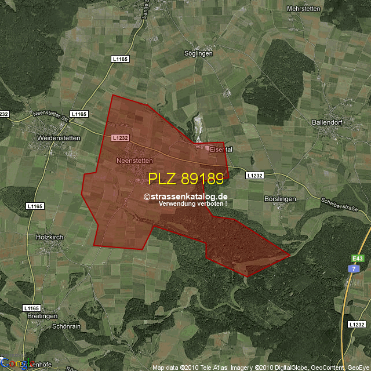
Task: Click the Weidenstetten town label
Action: [x=59, y=138]
